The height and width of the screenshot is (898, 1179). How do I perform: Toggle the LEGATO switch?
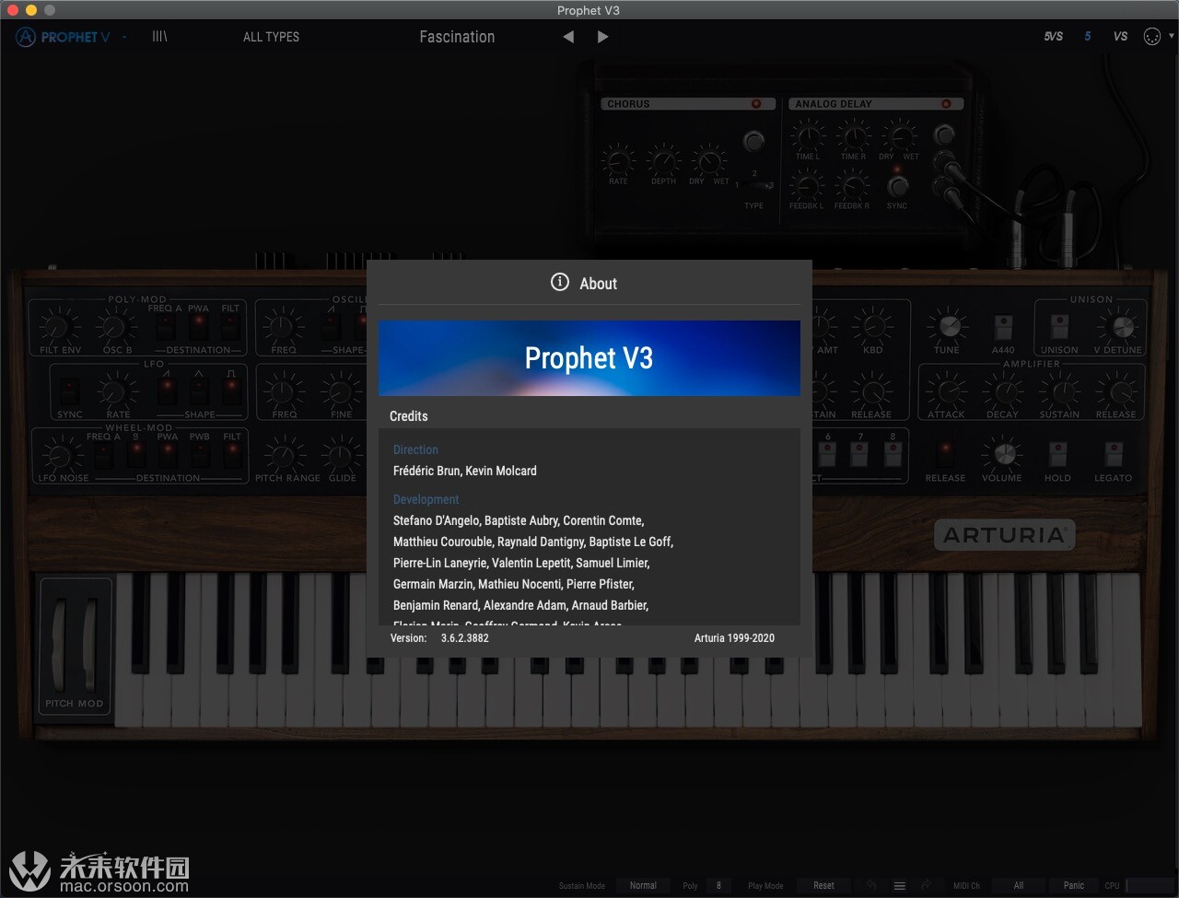click(x=1114, y=454)
